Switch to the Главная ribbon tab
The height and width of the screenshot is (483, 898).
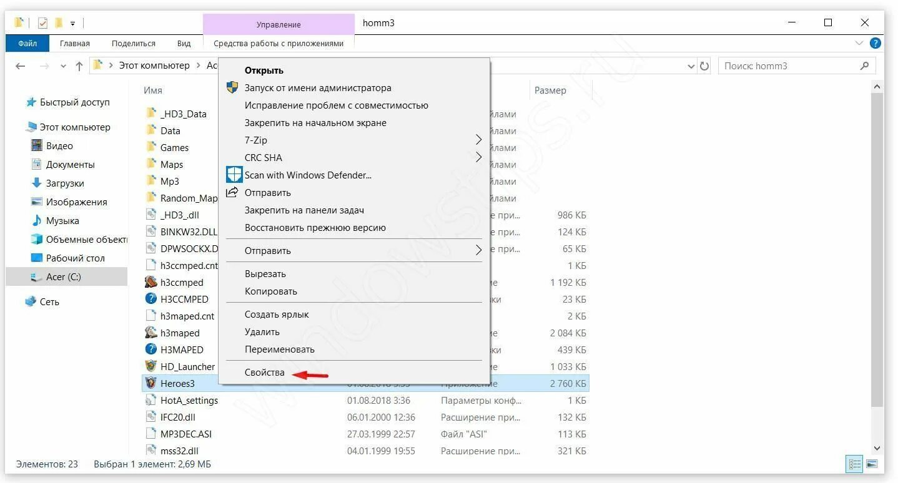pos(75,43)
